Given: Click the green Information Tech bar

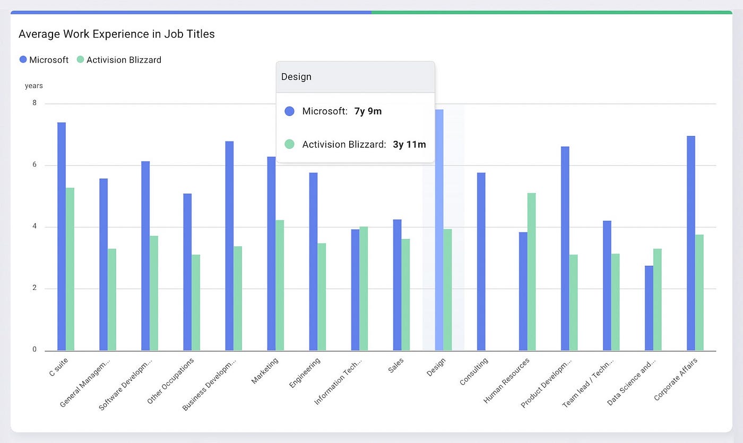Looking at the screenshot, I should pyautogui.click(x=364, y=288).
